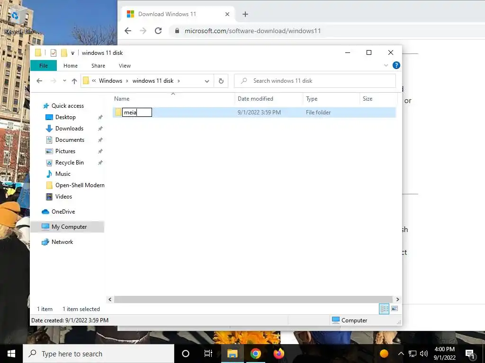The width and height of the screenshot is (485, 363).
Task: Expand the address bar history dropdown
Action: pyautogui.click(x=207, y=81)
